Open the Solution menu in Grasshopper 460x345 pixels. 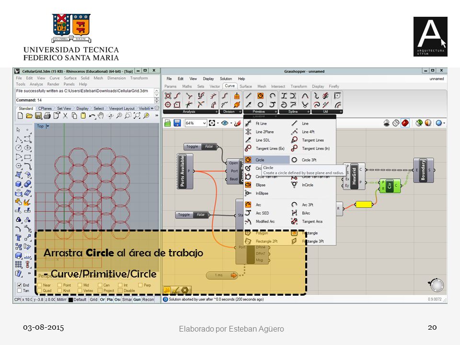tap(226, 79)
